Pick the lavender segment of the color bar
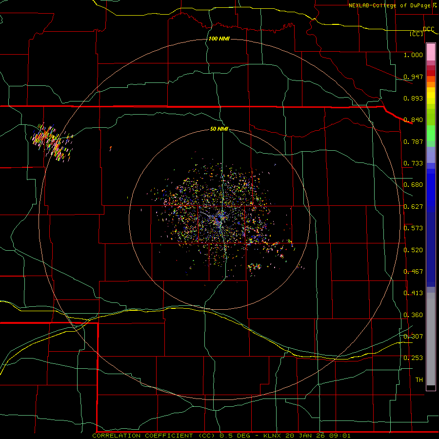439x439 pixels. [431, 155]
